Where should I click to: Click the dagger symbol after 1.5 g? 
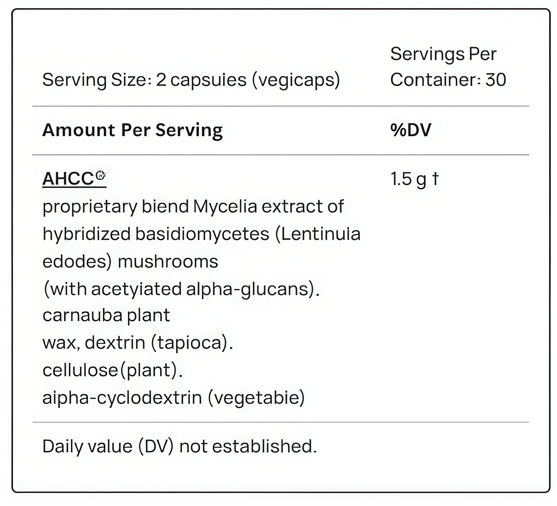[x=435, y=178]
